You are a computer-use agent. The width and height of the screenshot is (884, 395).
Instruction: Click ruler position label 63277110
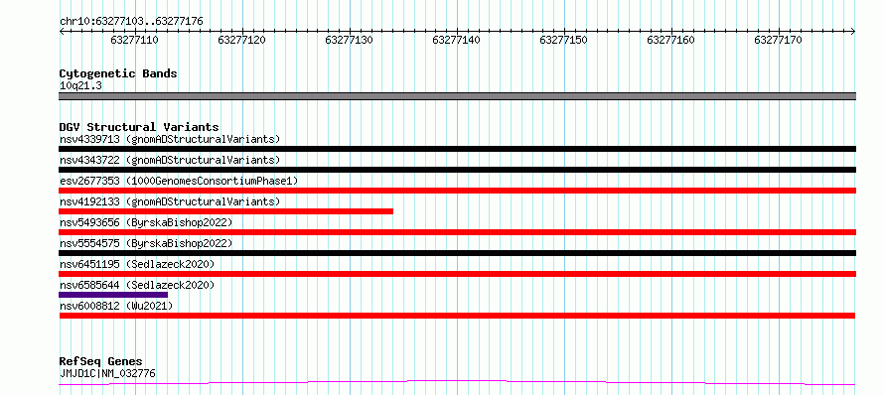[x=135, y=40]
